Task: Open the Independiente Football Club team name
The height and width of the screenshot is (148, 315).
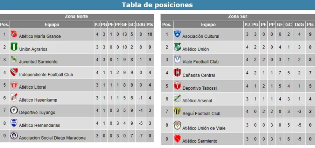Action: point(46,75)
